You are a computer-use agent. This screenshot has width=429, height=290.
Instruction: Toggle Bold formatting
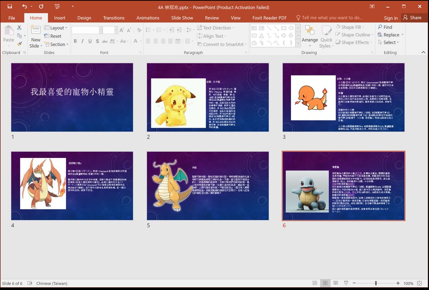coord(75,41)
